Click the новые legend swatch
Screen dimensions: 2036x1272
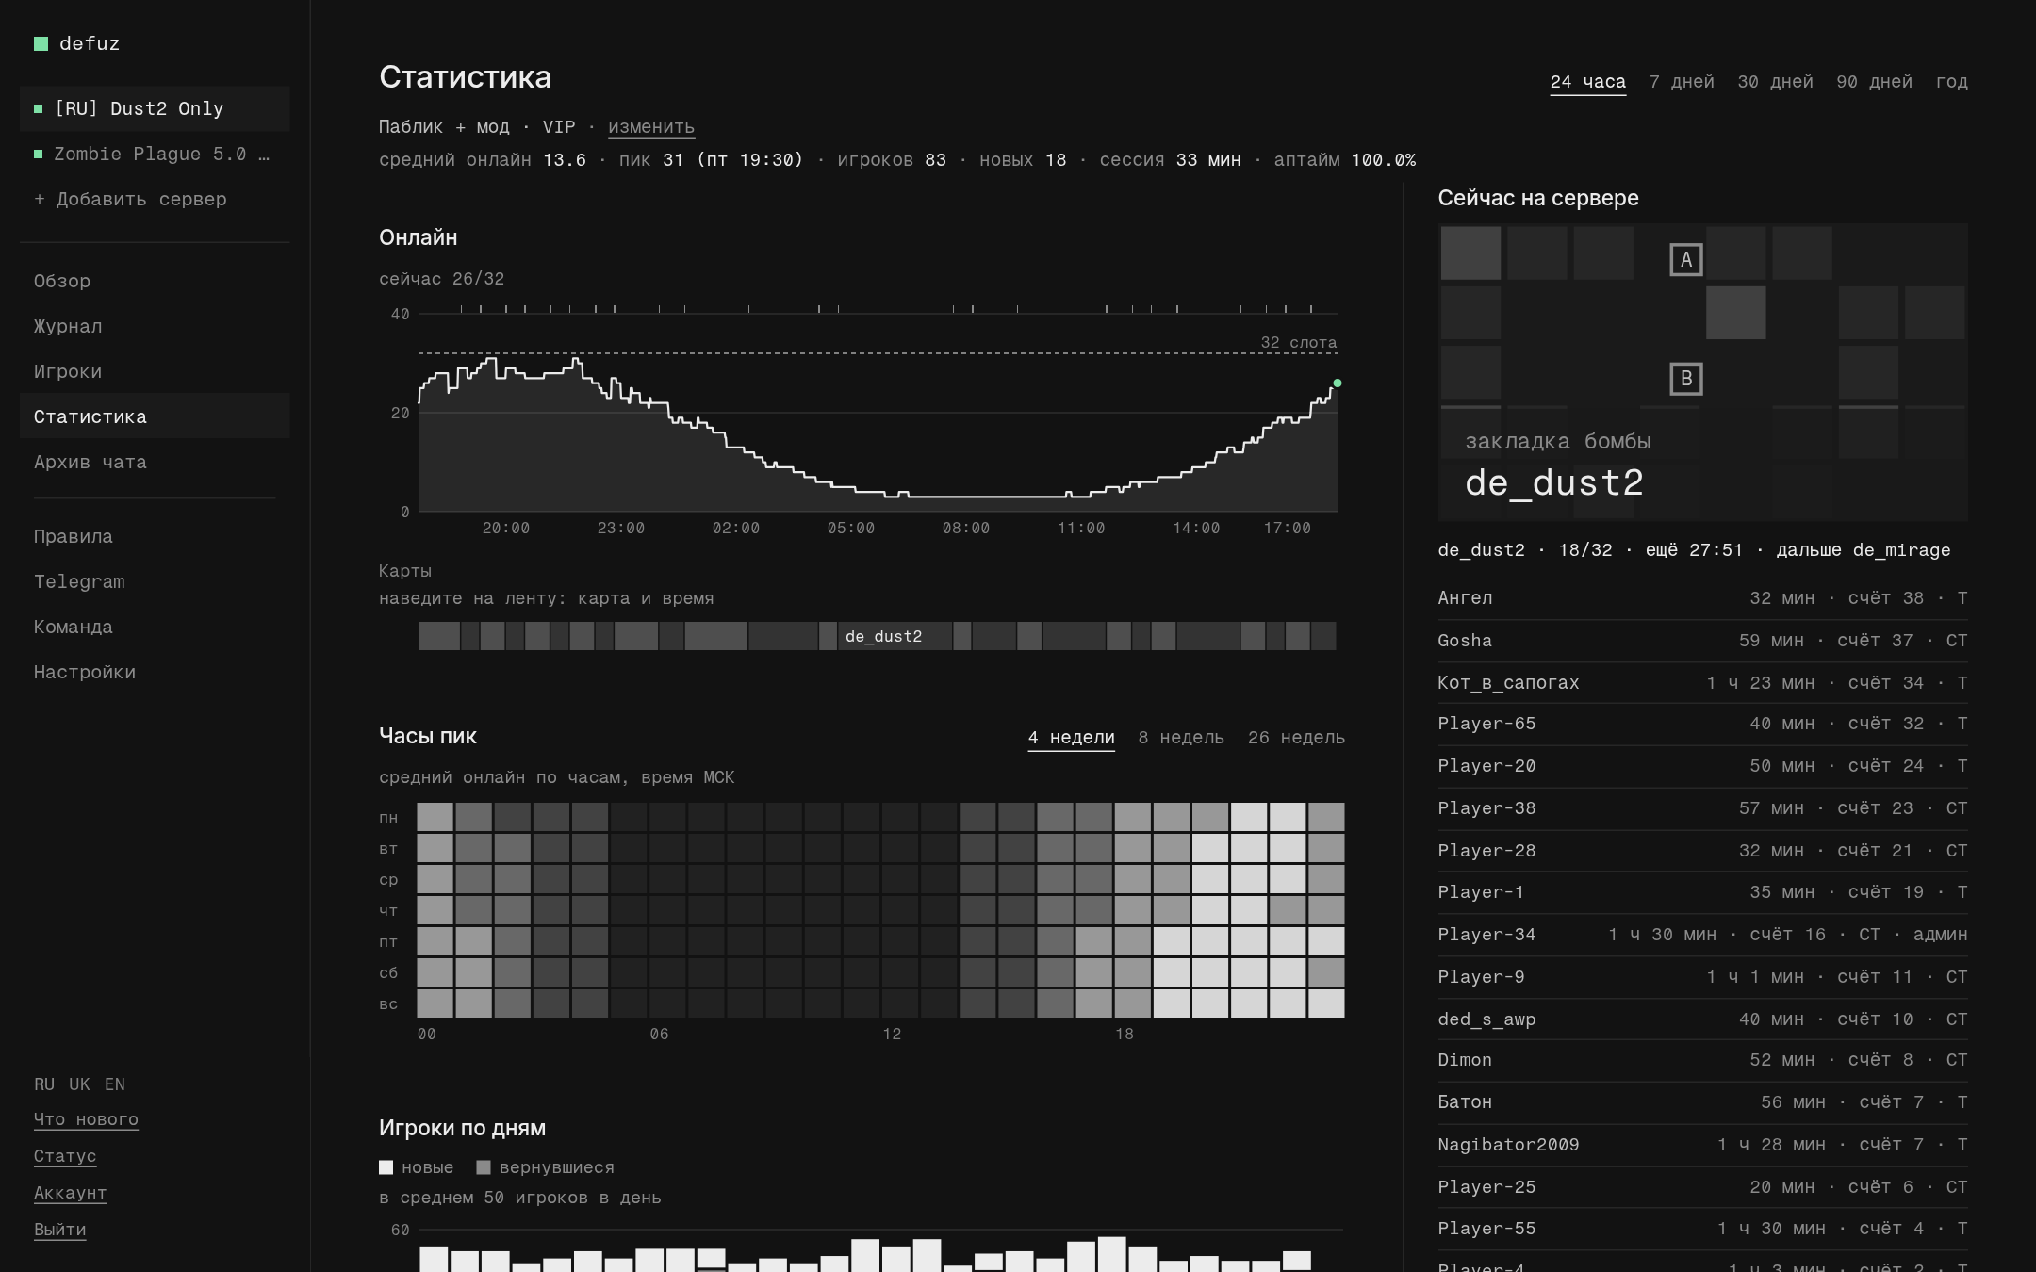coord(386,1167)
